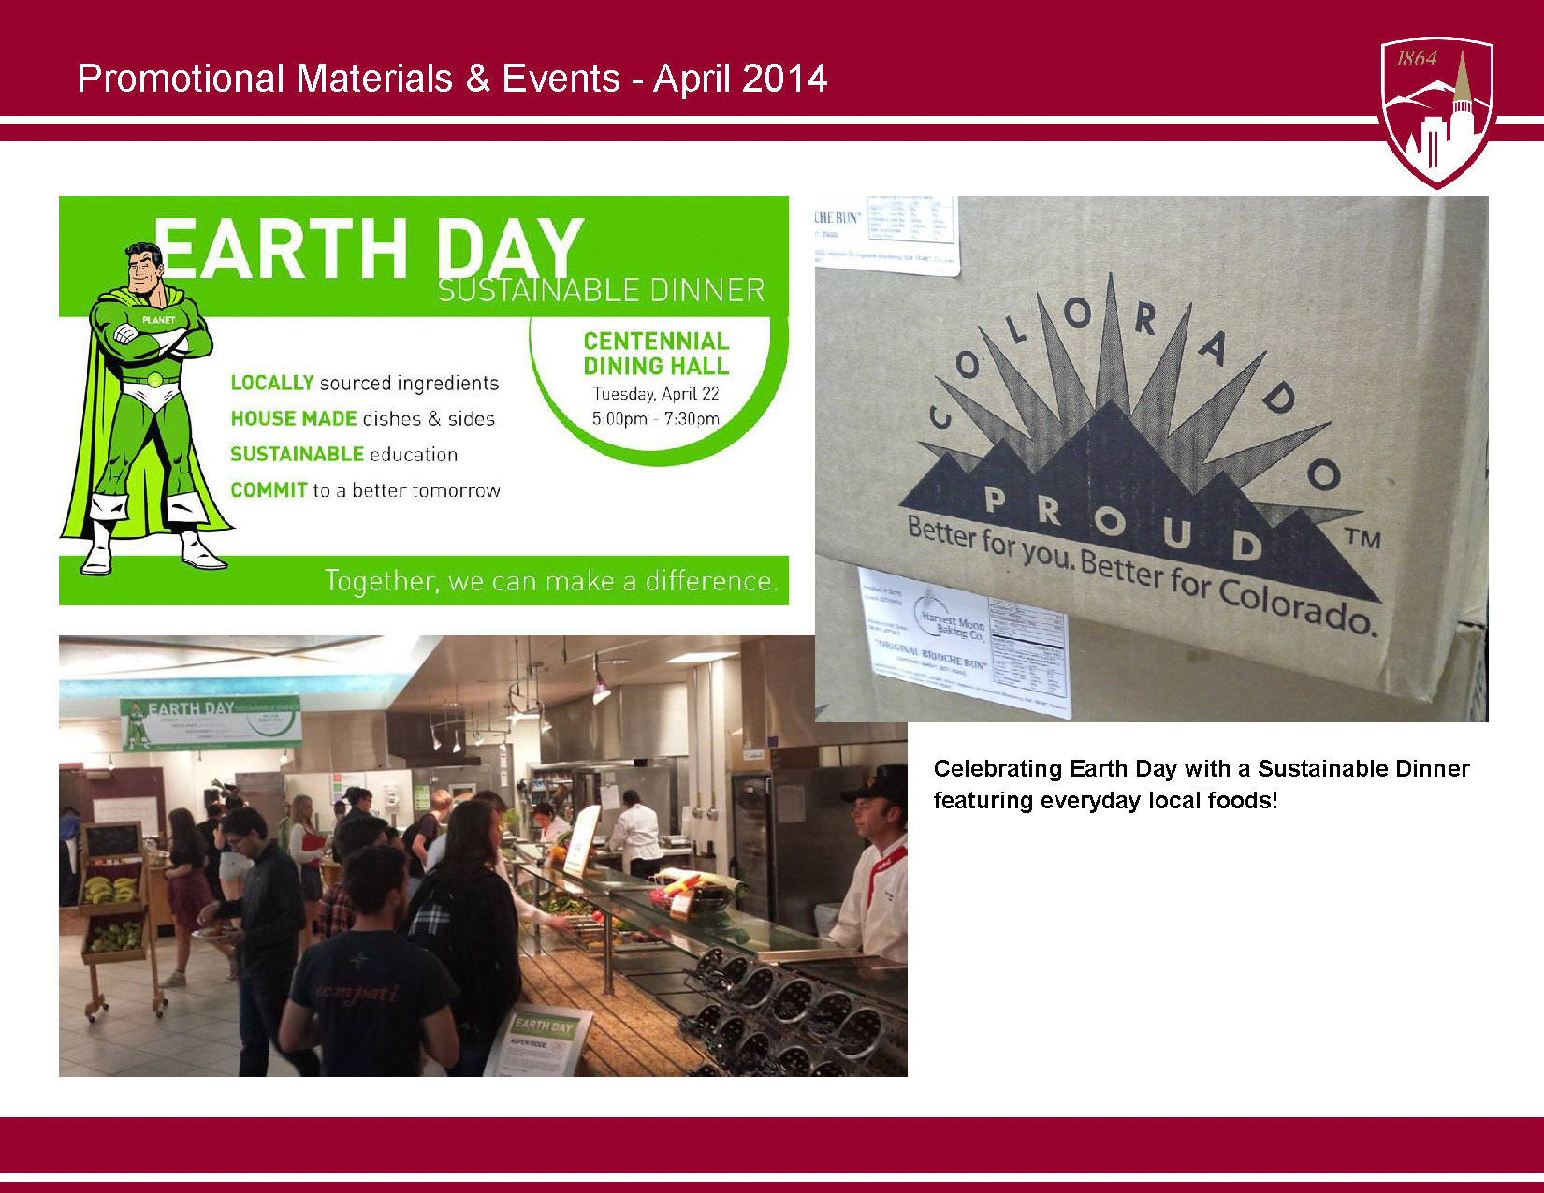The height and width of the screenshot is (1193, 1544).
Task: Click the TM mark beside the Colorado Proud logo
Action: tap(1362, 539)
